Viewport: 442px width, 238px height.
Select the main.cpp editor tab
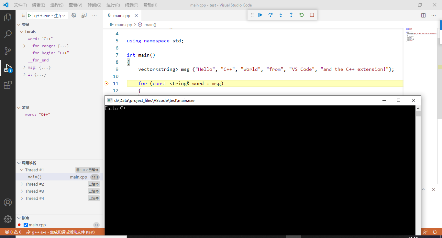pyautogui.click(x=121, y=15)
